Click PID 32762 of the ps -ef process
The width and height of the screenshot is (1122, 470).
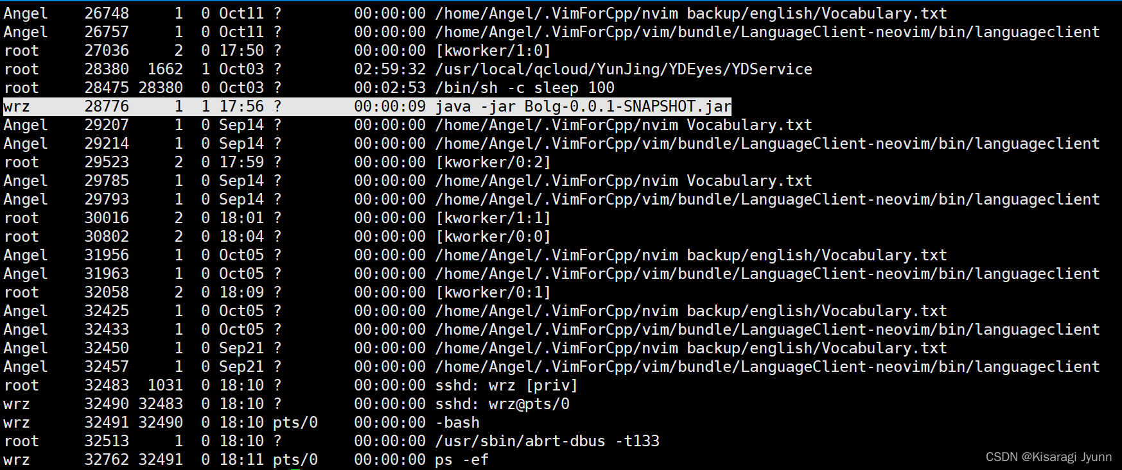(107, 460)
